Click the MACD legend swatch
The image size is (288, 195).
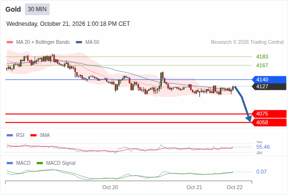(10, 163)
